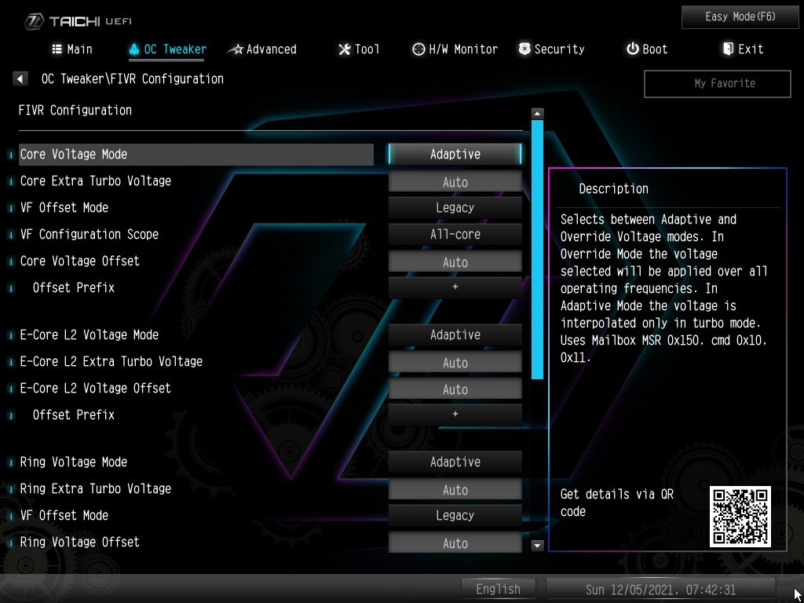
Task: Open the Ring Voltage Mode selector
Action: tap(455, 462)
